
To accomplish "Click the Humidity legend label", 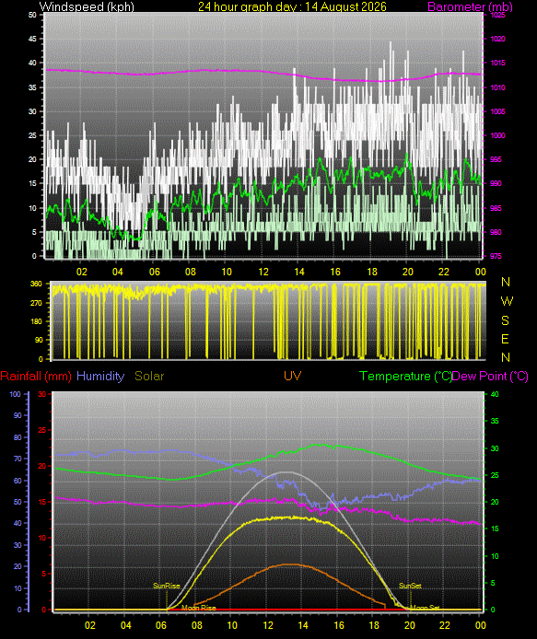I will point(100,376).
